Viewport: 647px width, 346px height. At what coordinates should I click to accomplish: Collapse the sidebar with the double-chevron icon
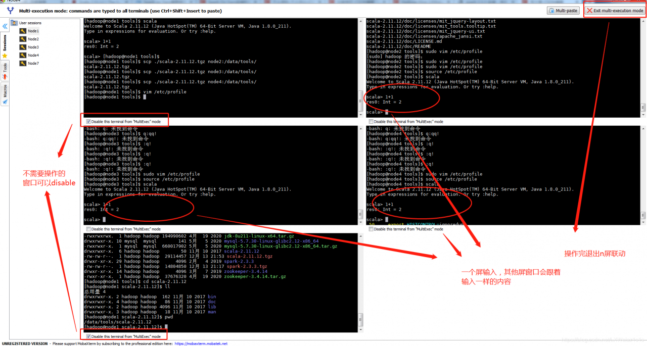pos(5,26)
